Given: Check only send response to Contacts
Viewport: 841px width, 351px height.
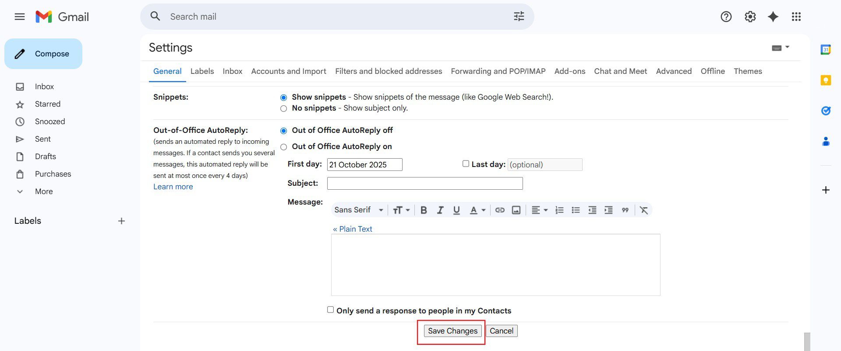Looking at the screenshot, I should click(x=330, y=309).
